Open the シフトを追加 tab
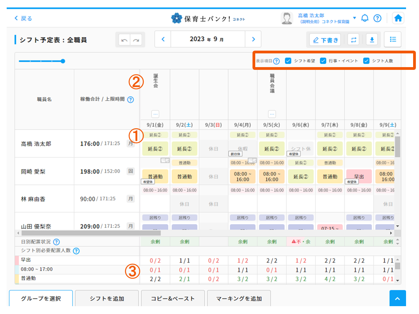419x314 pixels. (x=106, y=299)
